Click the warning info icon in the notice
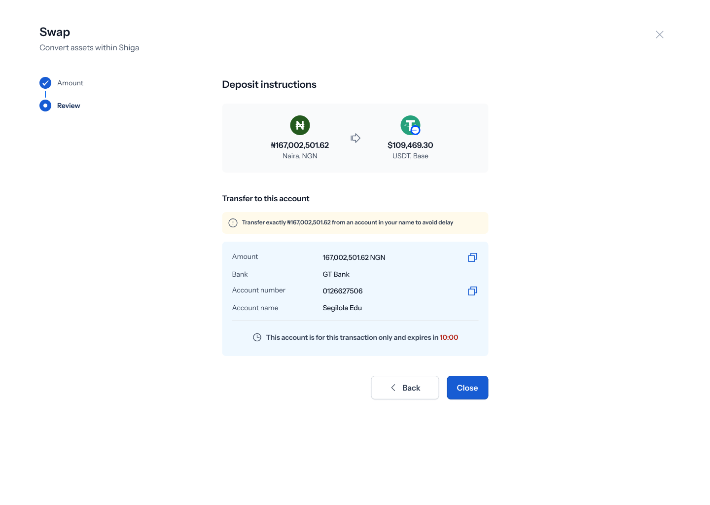710x505 pixels. (233, 223)
